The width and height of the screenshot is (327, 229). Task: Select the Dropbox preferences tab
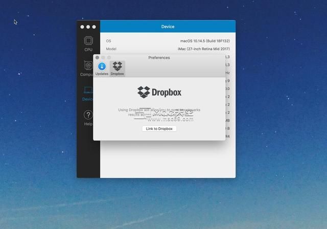117,69
